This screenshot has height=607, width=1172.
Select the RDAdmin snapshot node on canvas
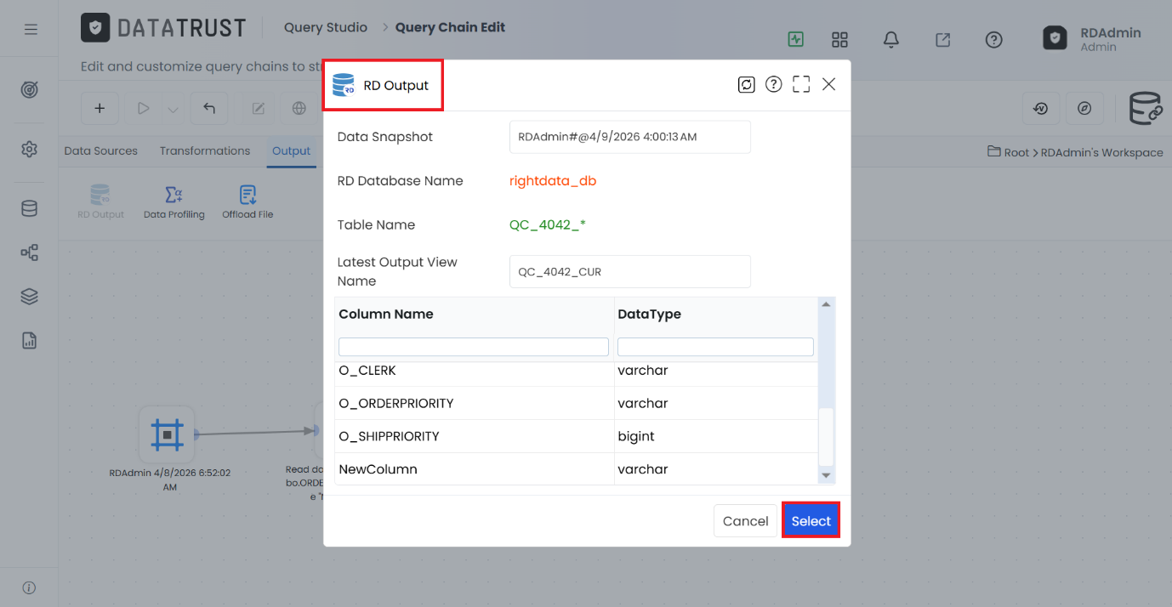(x=168, y=434)
